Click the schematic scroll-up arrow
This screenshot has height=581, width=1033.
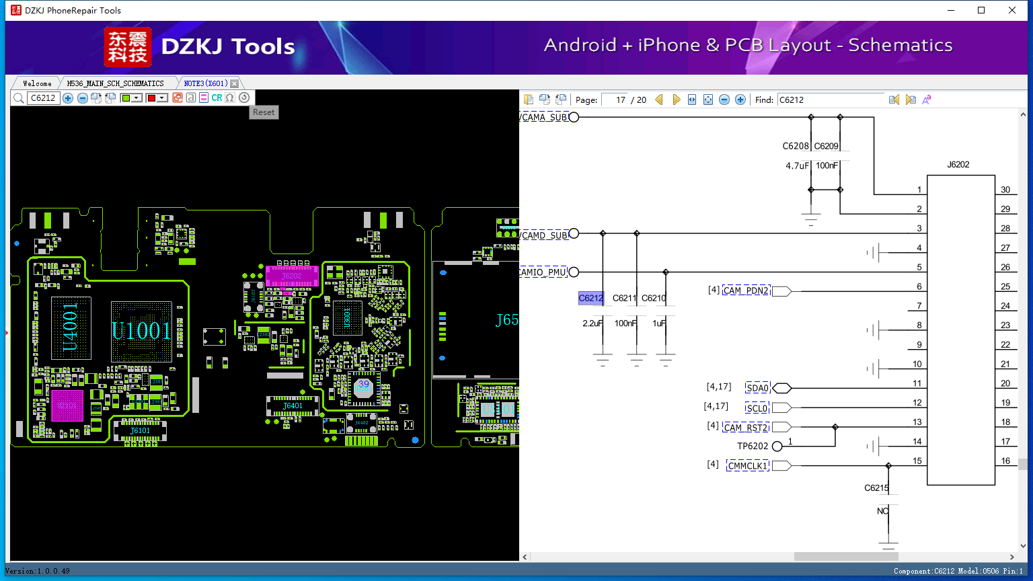click(1023, 115)
